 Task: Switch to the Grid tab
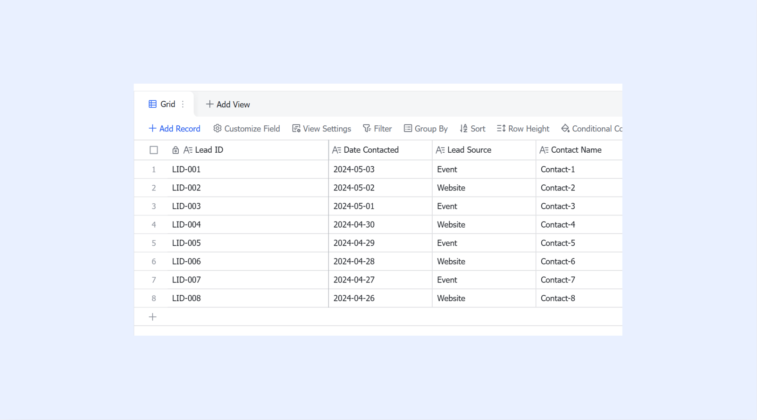click(x=164, y=104)
